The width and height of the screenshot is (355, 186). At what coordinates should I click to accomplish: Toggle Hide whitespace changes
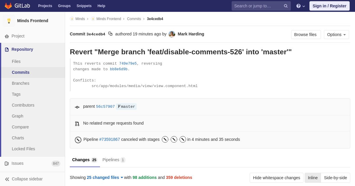pos(276,178)
